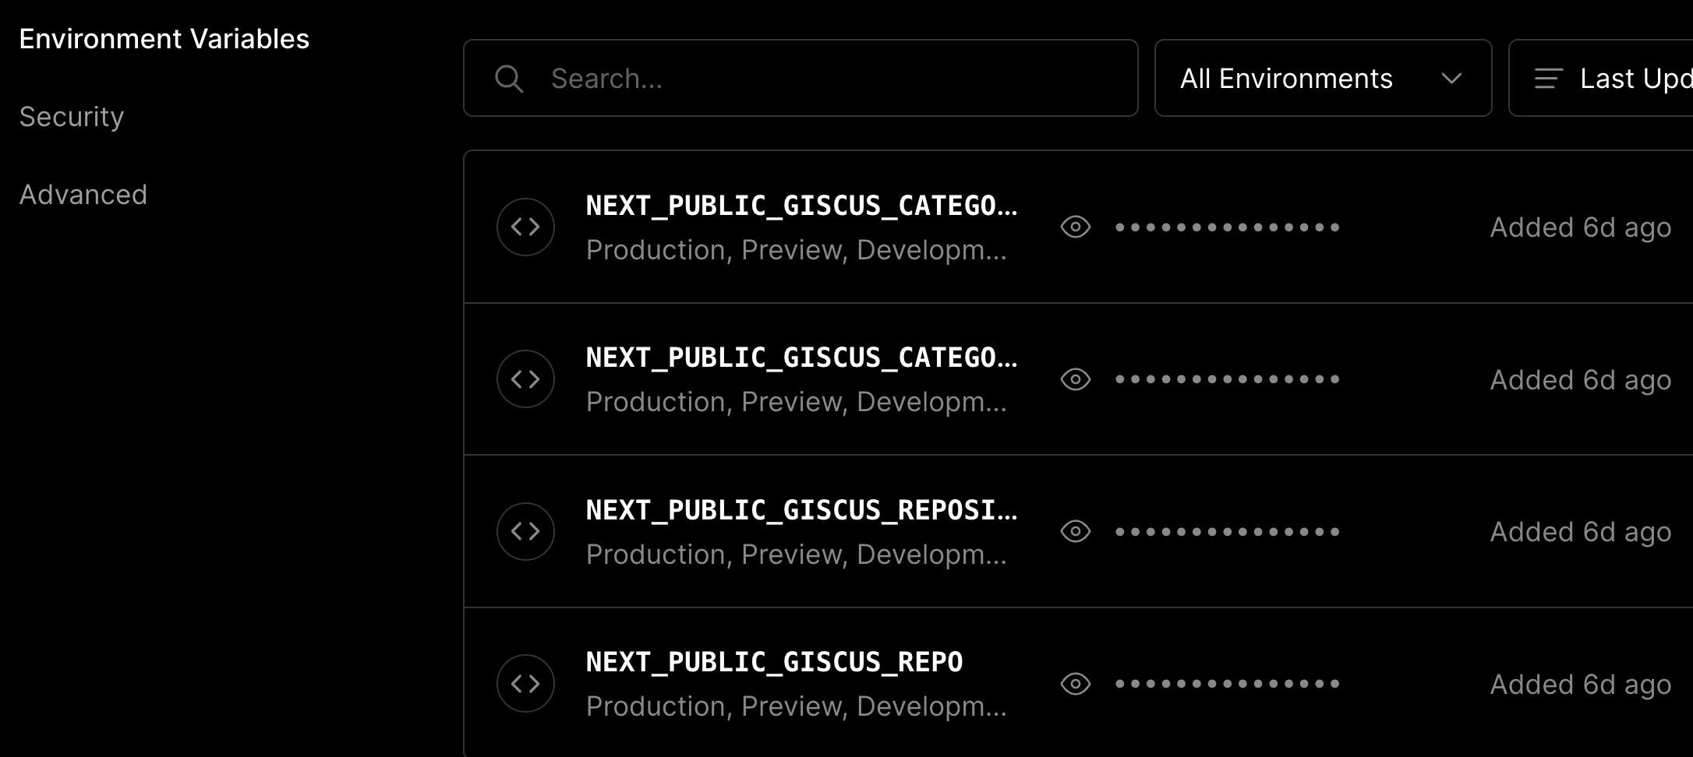Screen dimensions: 1693x757
Task: Show hidden value for NEXT_PUBLIC_GISCUS_REPO
Action: pos(1076,684)
